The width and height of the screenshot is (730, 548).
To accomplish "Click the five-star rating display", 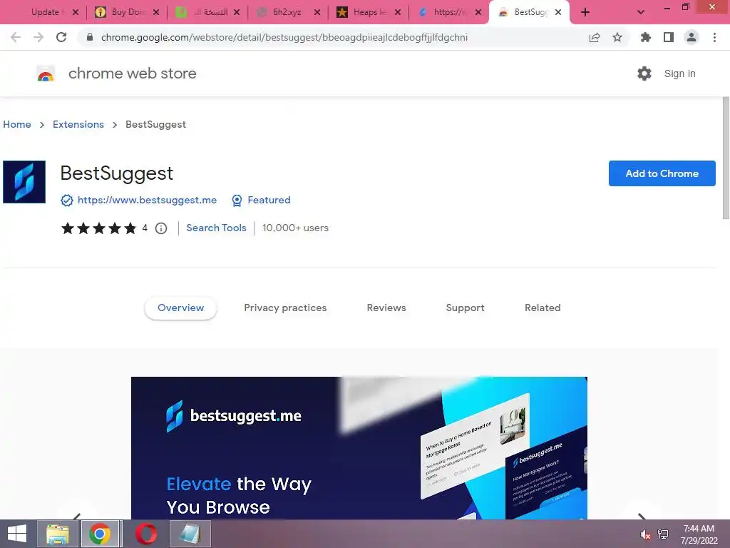I will pos(98,228).
